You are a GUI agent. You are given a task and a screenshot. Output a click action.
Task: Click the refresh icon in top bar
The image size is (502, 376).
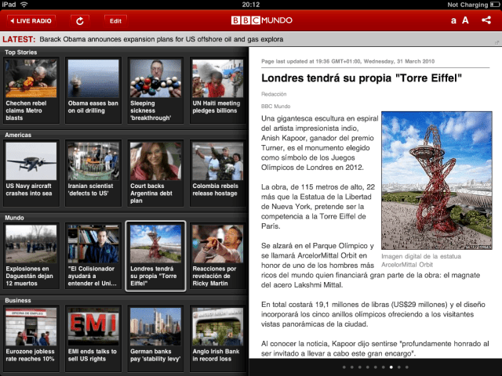[80, 20]
